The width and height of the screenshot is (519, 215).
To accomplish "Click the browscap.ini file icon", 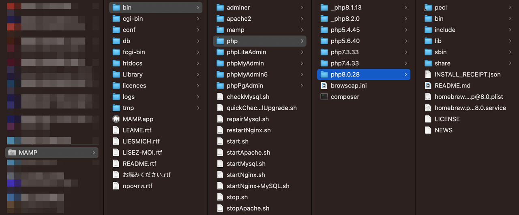I will pos(324,85).
